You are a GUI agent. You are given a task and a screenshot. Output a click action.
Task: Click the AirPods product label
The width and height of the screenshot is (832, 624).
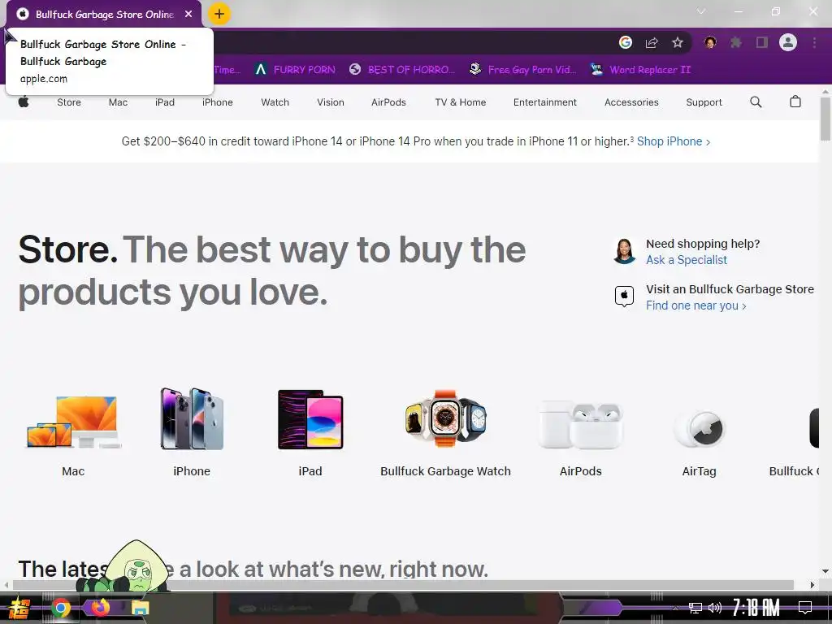point(580,471)
